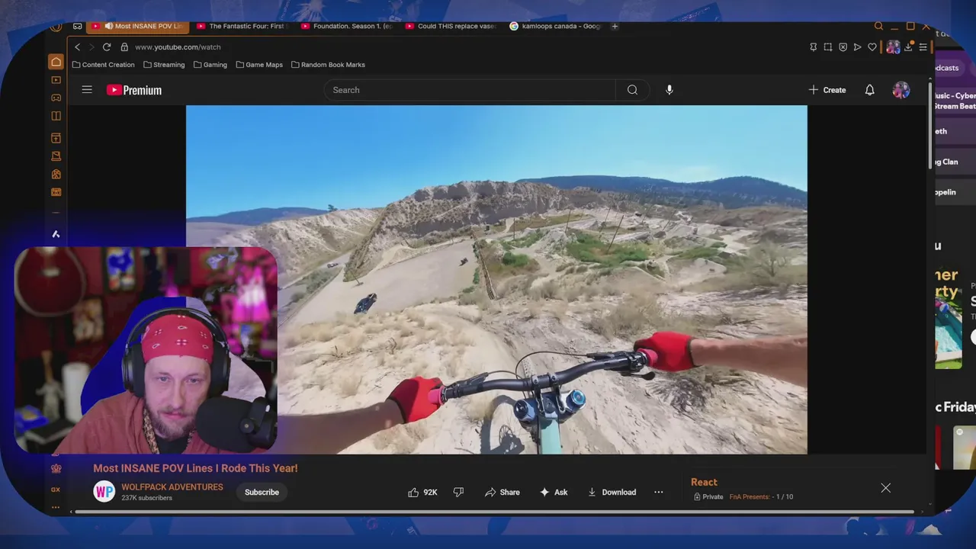This screenshot has height=549, width=976.
Task: Switch to Could THIS replace tab
Action: pyautogui.click(x=450, y=26)
